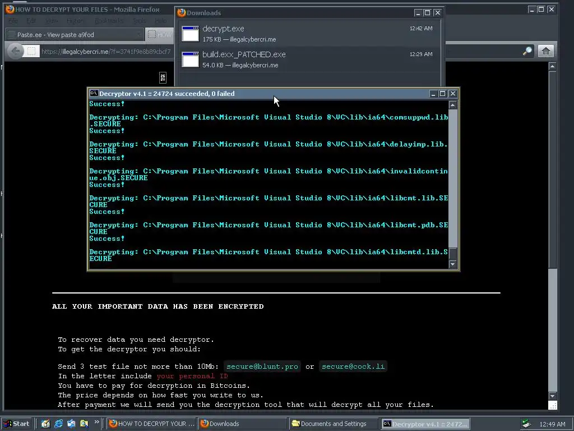Image resolution: width=574 pixels, height=431 pixels.
Task: Click the Firefox page scrollbar up arrow
Action: [552, 66]
